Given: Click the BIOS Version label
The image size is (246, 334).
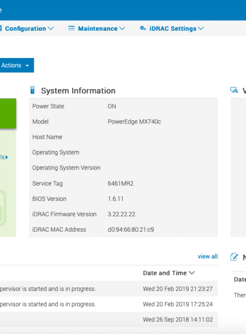Looking at the screenshot, I should 49,199.
